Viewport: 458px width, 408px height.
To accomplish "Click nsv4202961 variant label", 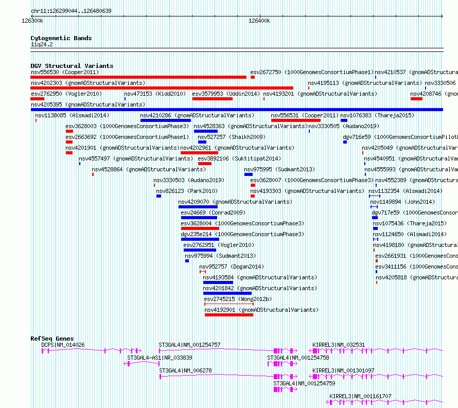I will point(237,148).
